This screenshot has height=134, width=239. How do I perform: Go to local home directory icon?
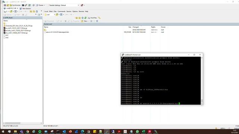37,12
